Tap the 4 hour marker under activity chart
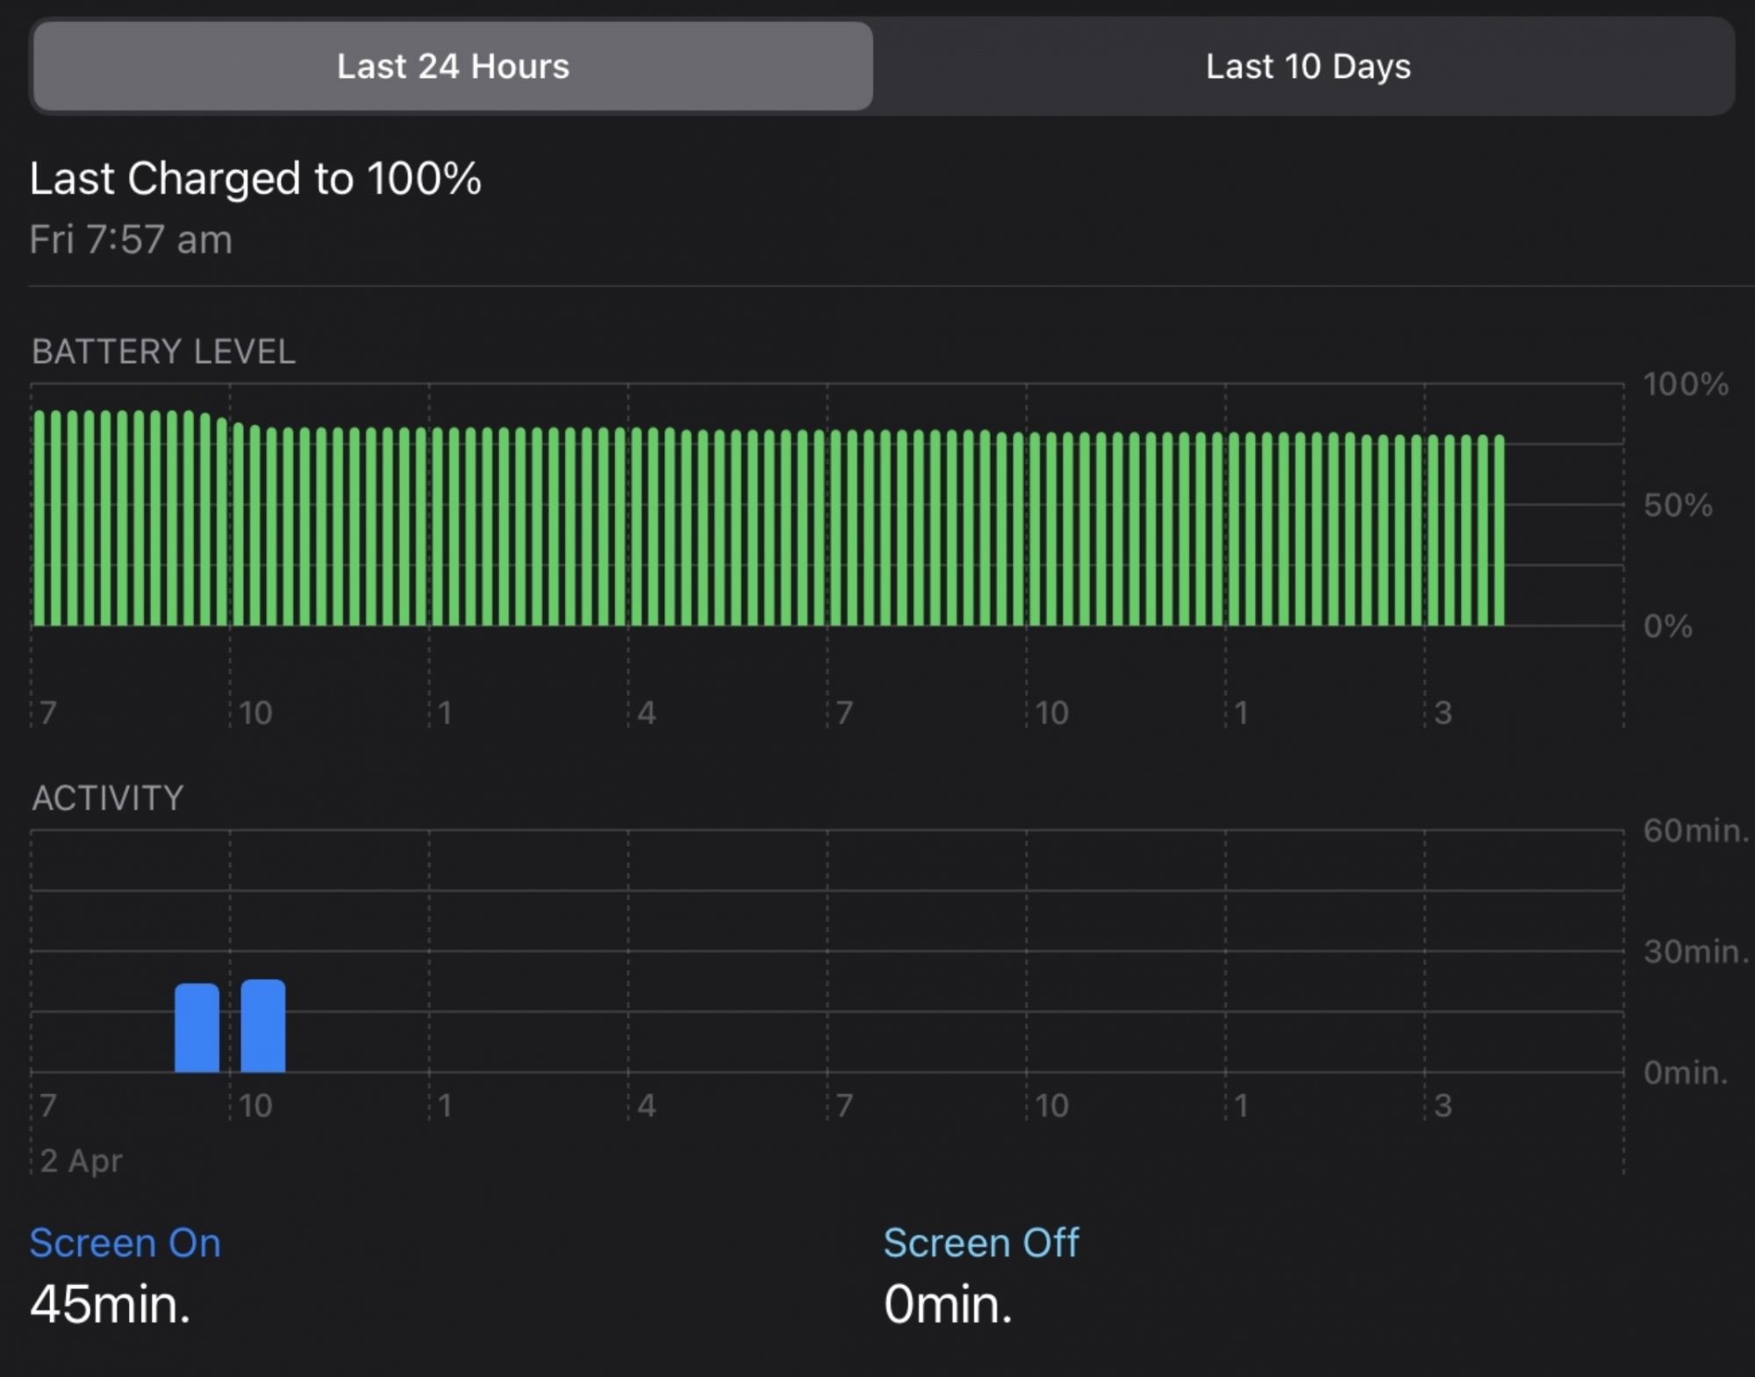Viewport: 1755px width, 1377px height. pyautogui.click(x=647, y=1106)
